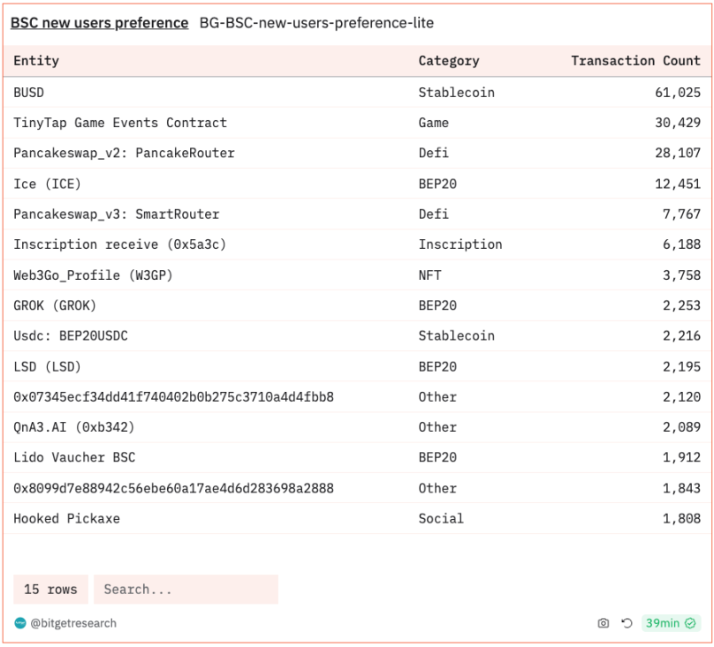Sort by the Category column header
The width and height of the screenshot is (714, 647).
click(x=448, y=61)
